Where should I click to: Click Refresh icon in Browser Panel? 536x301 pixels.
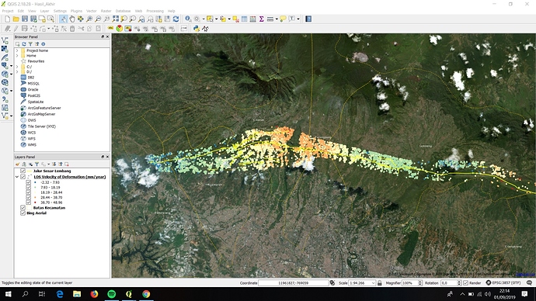pos(24,44)
